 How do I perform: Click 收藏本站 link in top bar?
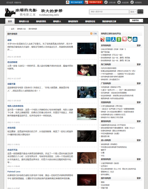coord(18,3)
